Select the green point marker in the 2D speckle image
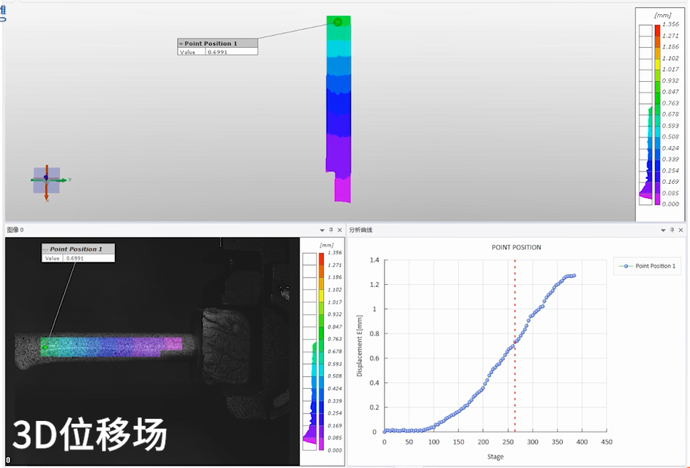 (46, 347)
